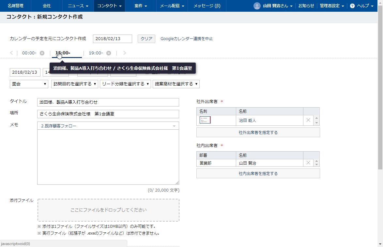Image resolution: width=383 pixels, height=247 pixels.
Task: Click scrollbar down arrow
Action: pyautogui.click(x=380, y=244)
